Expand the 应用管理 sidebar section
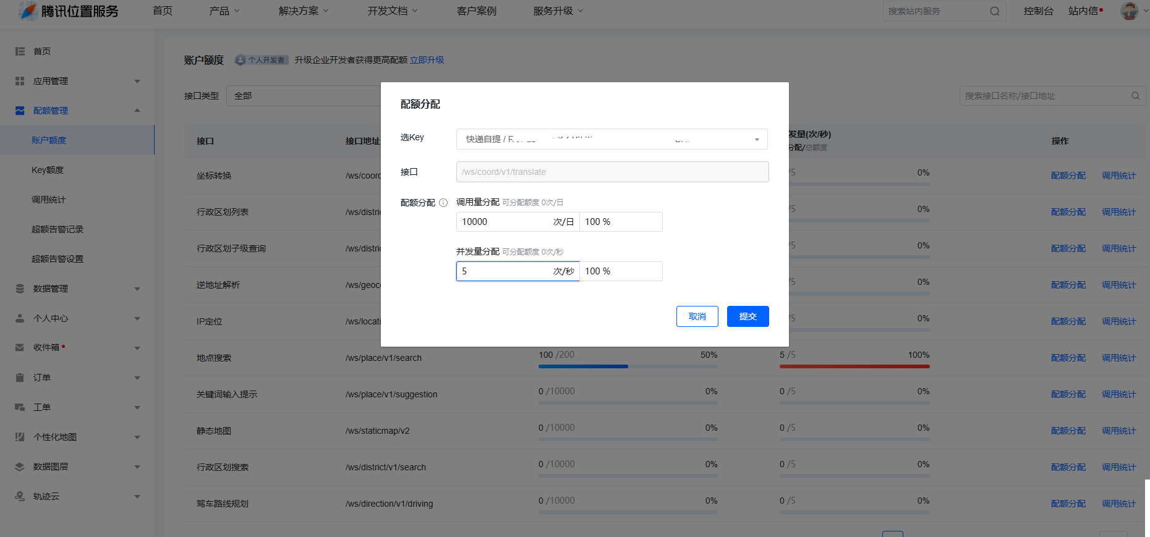The height and width of the screenshot is (537, 1150). point(137,81)
